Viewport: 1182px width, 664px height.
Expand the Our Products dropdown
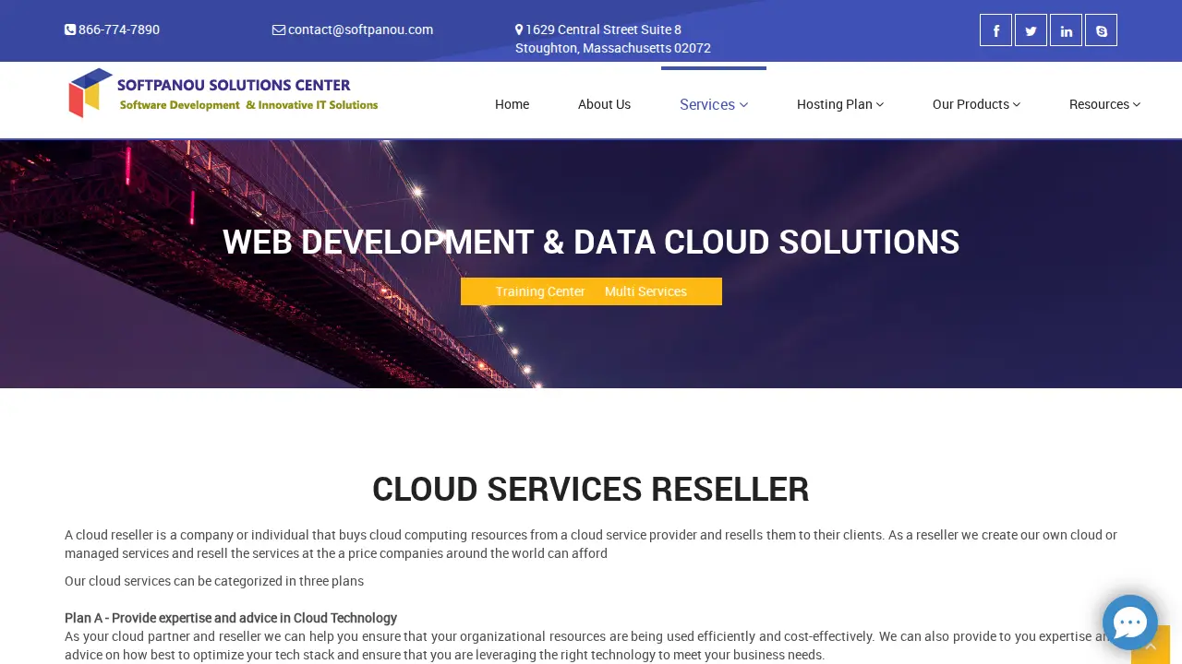(x=976, y=104)
